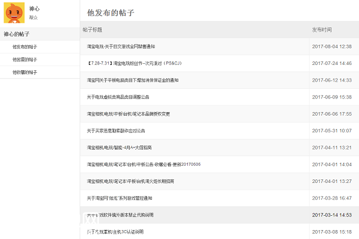Image resolution: width=359 pixels, height=239 pixels.
Task: Open post 4月A+大促招商
Action: [x=119, y=148]
